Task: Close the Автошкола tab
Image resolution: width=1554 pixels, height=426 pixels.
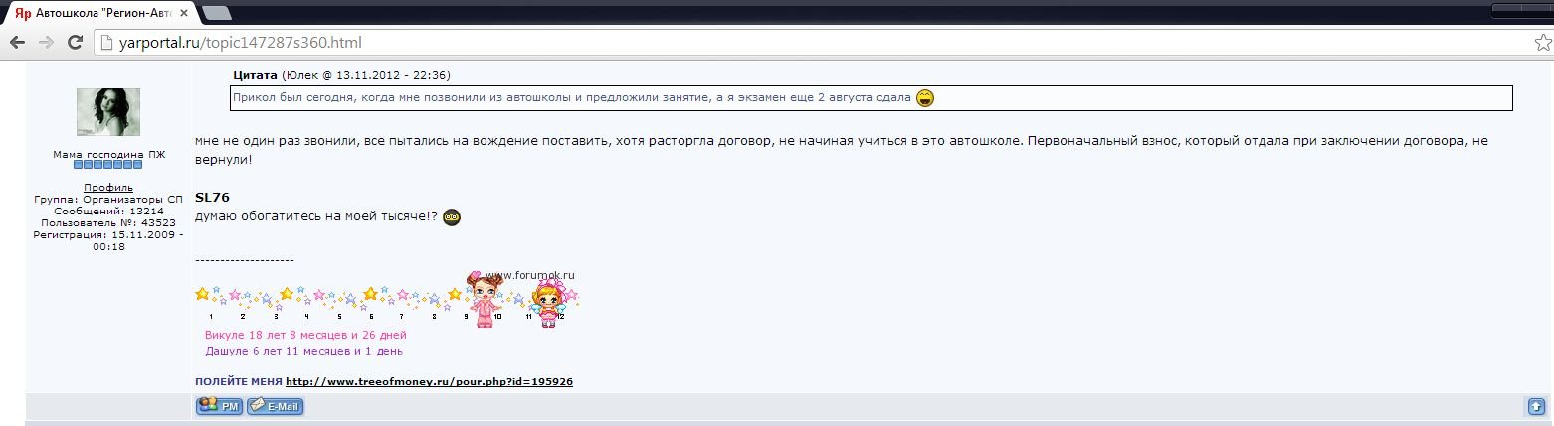Action: [182, 15]
